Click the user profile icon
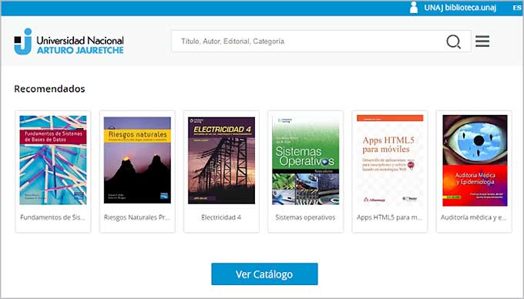The width and height of the screenshot is (524, 299). coord(414,8)
